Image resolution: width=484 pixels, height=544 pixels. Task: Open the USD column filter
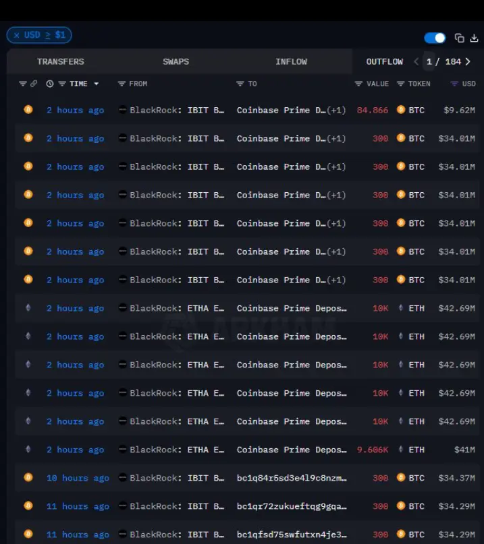pos(454,84)
